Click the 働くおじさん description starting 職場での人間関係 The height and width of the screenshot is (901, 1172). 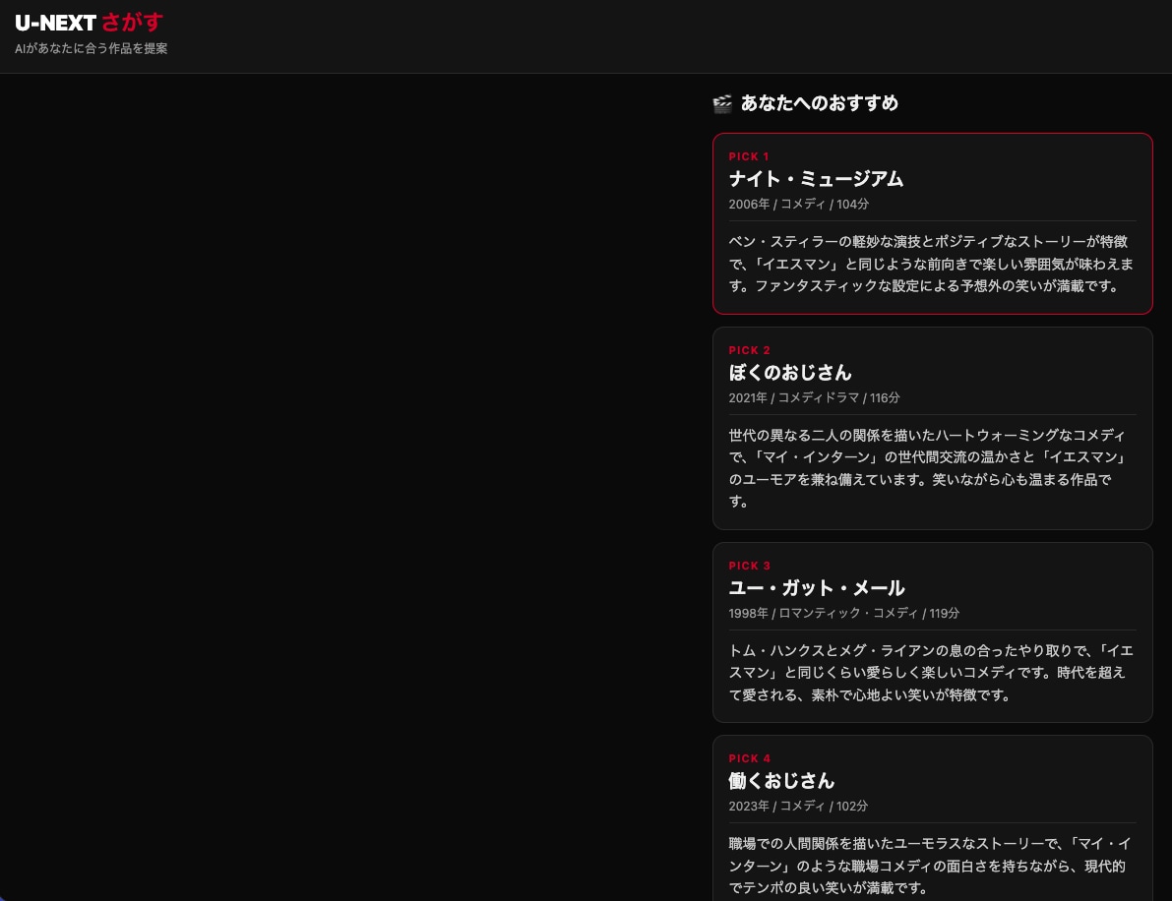pyautogui.click(x=930, y=866)
